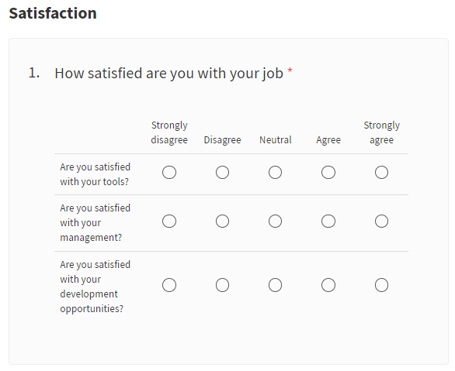Choose Disagree for management satisfaction
455x371 pixels.
(x=222, y=222)
